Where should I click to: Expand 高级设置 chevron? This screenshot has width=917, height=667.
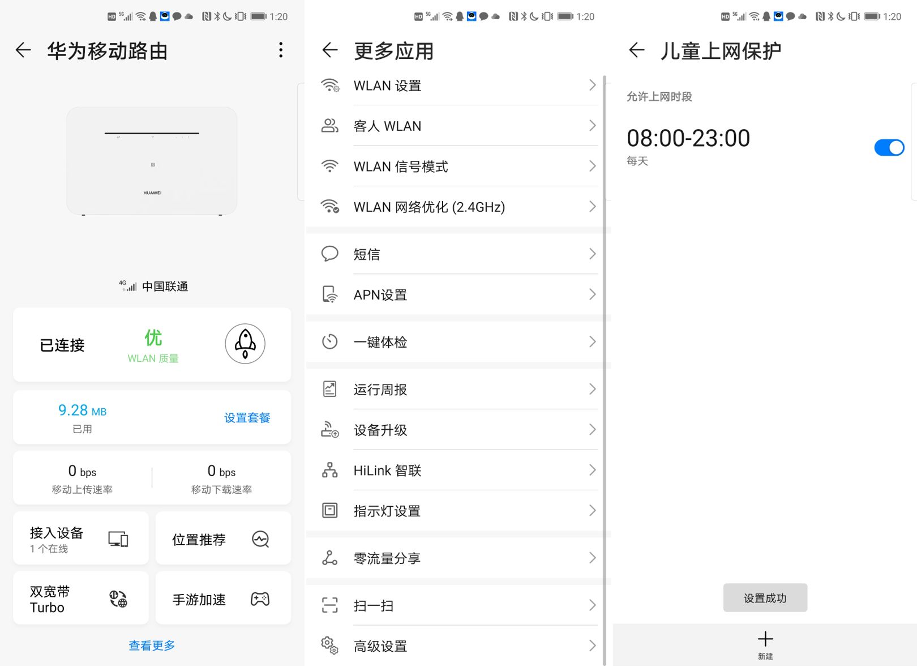pos(593,645)
